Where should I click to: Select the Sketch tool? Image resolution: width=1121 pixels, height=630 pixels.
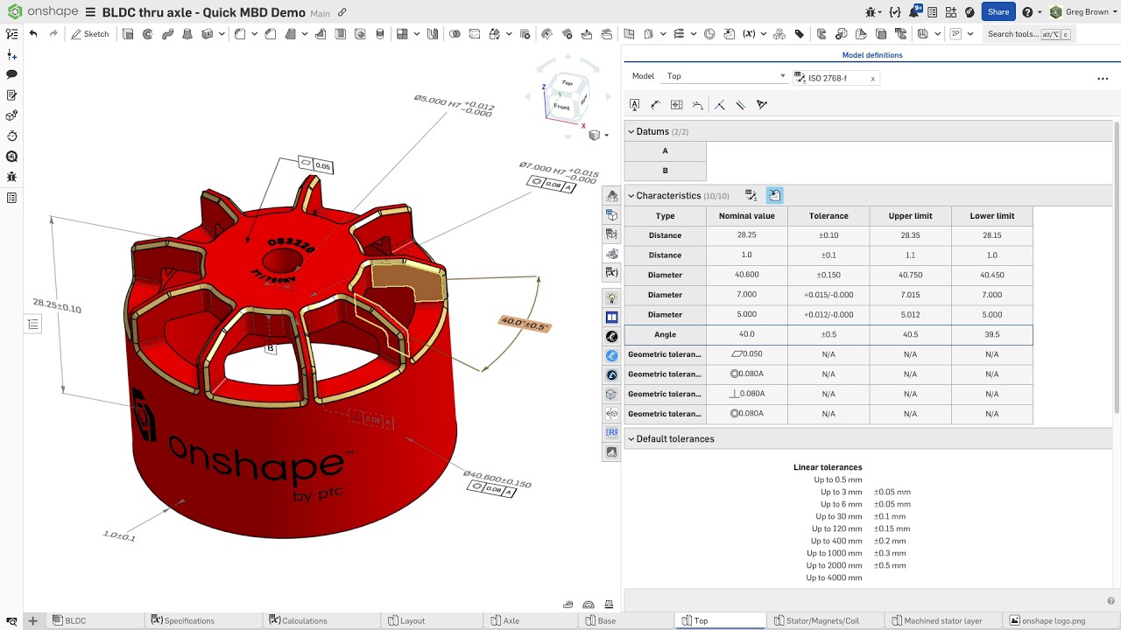pos(90,34)
